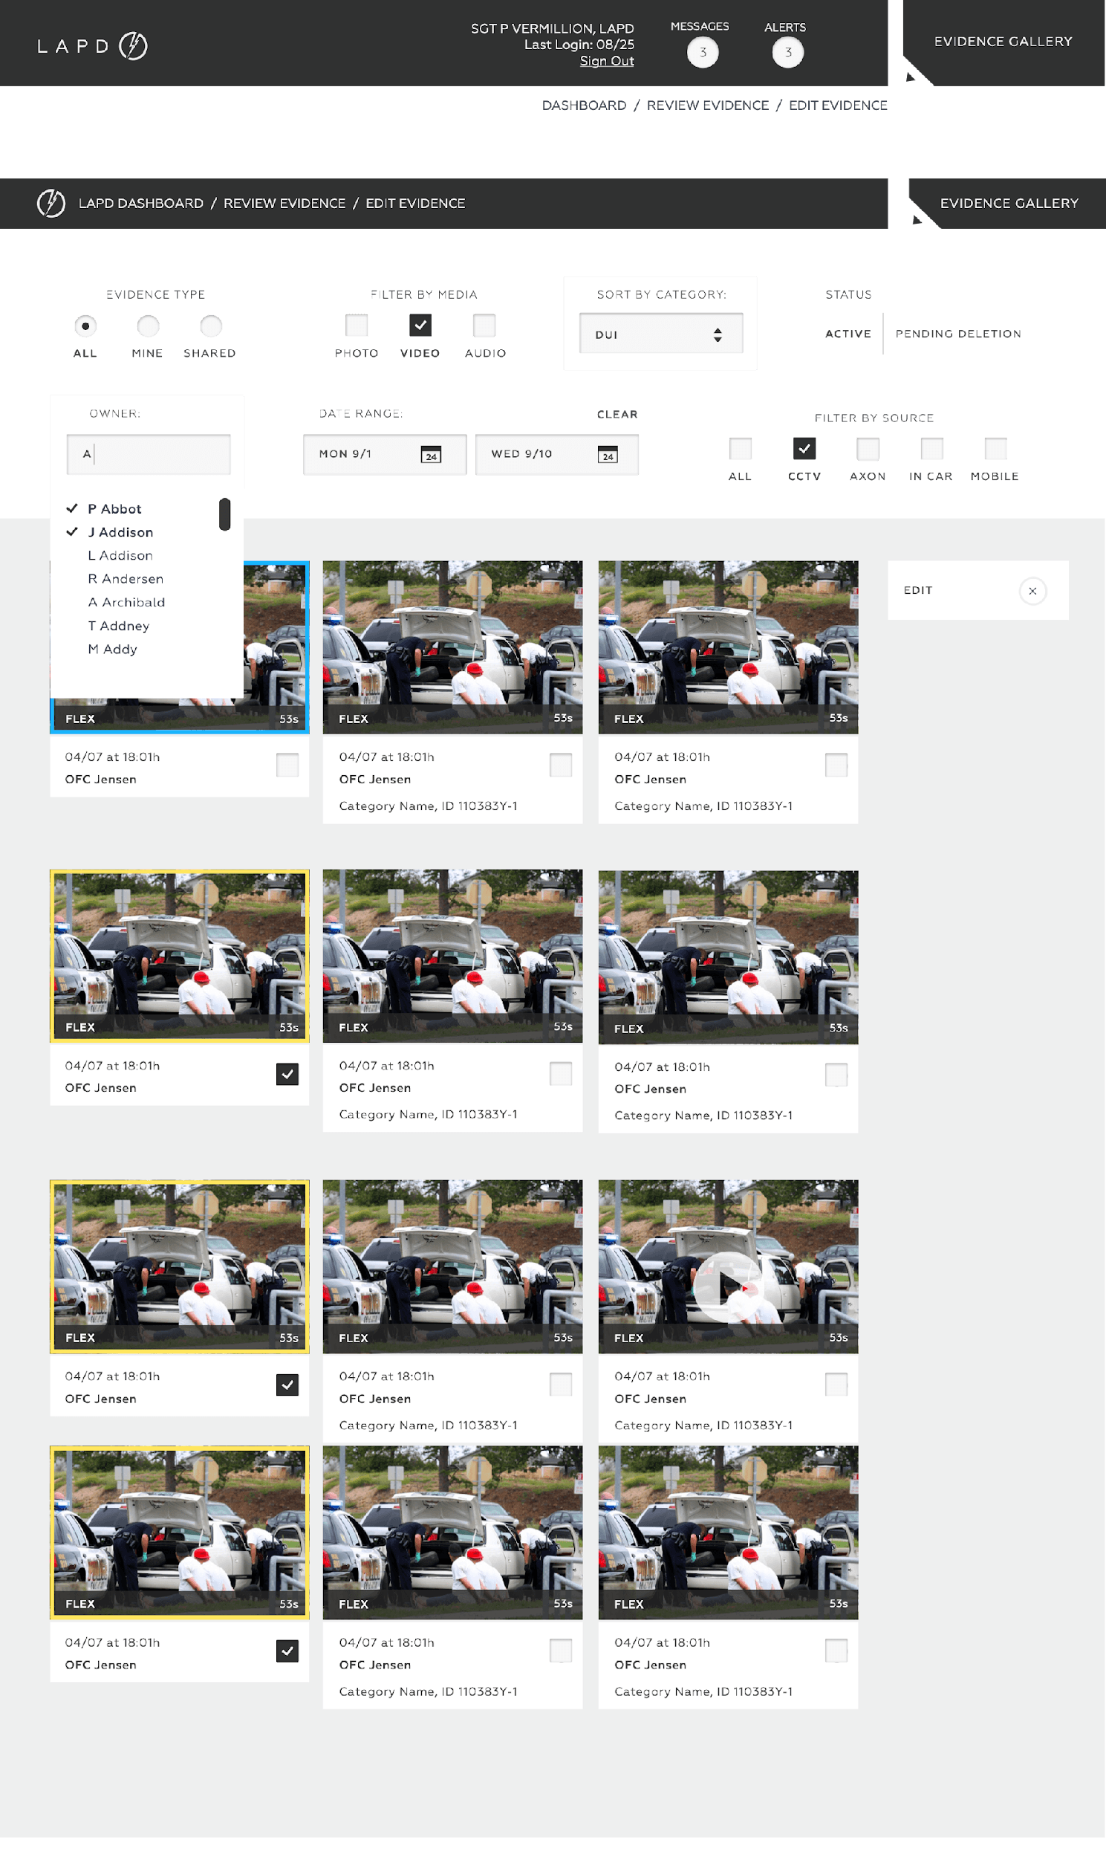This screenshot has width=1106, height=1858.
Task: Open Evidence Gallery tab in the dark breadcrumb bar
Action: tap(1009, 203)
